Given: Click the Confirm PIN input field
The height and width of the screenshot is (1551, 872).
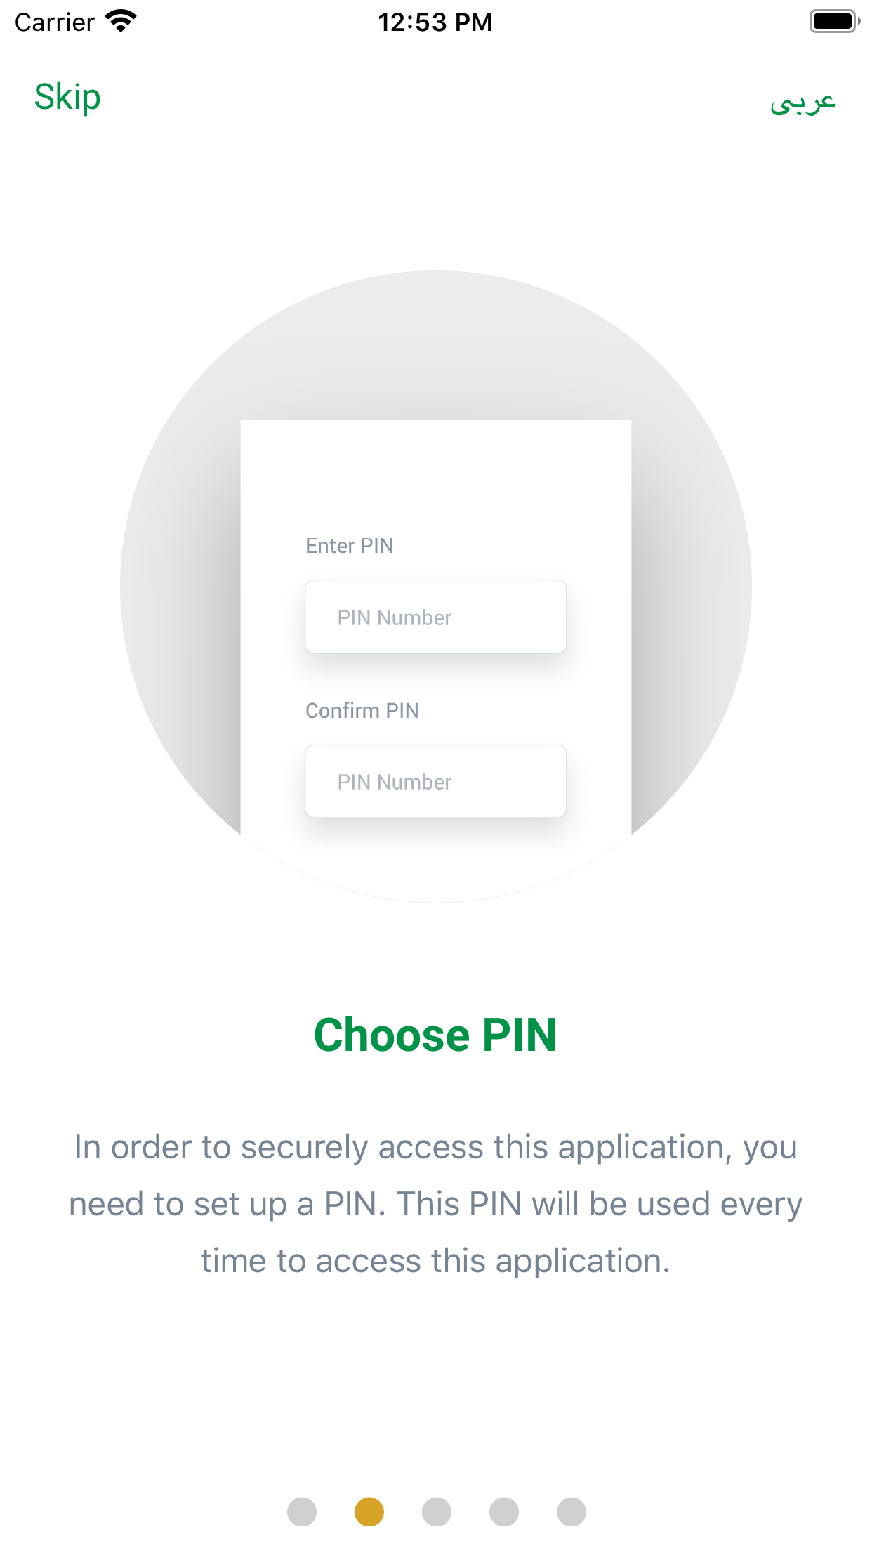Looking at the screenshot, I should (x=435, y=781).
